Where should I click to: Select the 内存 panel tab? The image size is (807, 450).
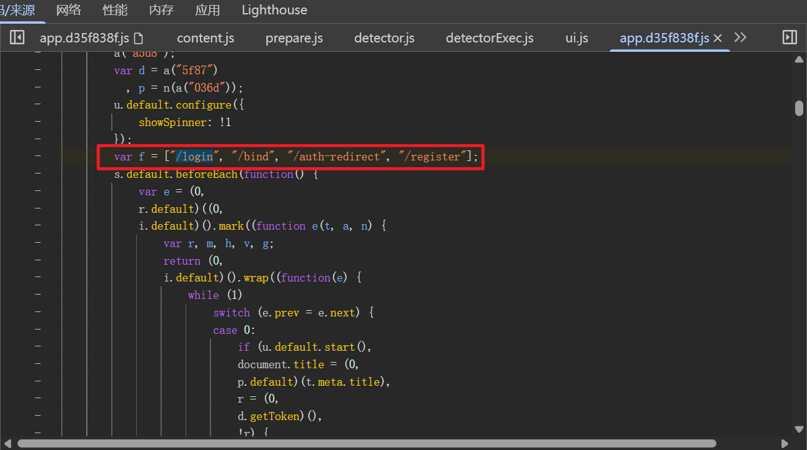click(x=161, y=10)
